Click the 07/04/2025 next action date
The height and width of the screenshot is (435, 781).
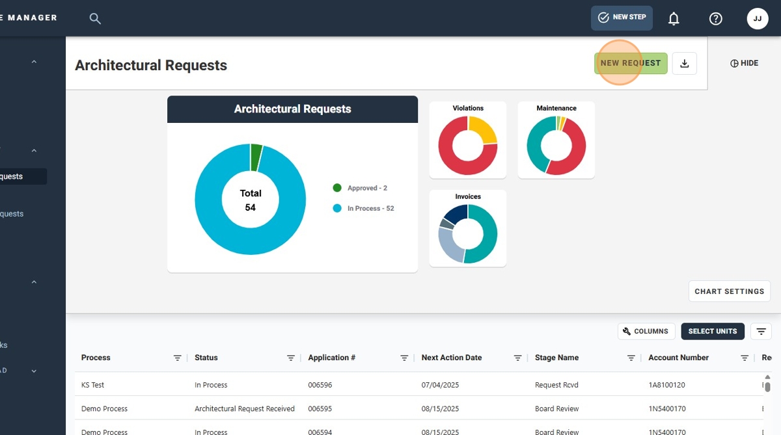pos(440,385)
